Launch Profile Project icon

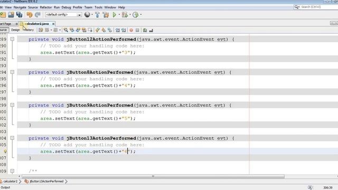[136, 15]
